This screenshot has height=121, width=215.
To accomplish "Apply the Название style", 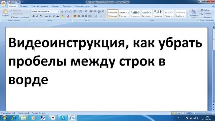I will pyautogui.click(x=158, y=14).
